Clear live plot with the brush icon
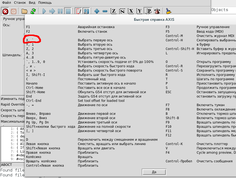236x178 pixels. pos(168,11)
